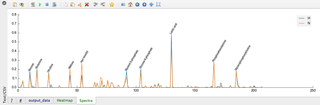The height and width of the screenshot is (105, 320).
Task: Click the paste clipboard icon
Action: (72, 4)
